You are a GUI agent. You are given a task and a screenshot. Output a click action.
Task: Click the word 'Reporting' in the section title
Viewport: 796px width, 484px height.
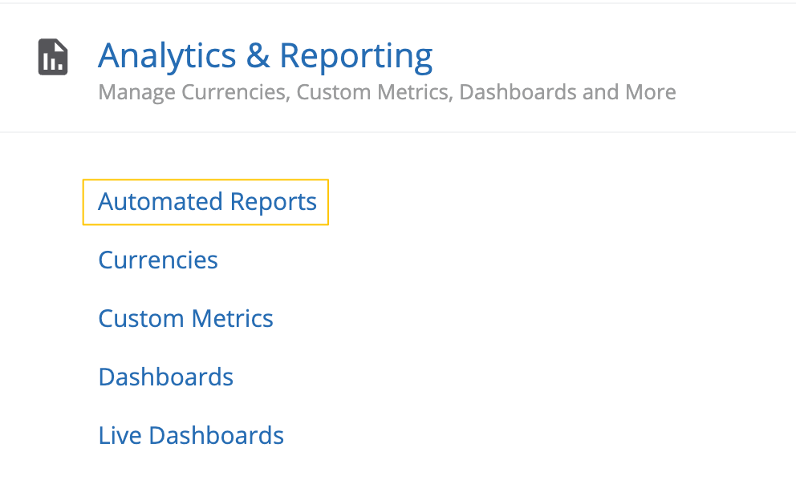[x=355, y=56]
